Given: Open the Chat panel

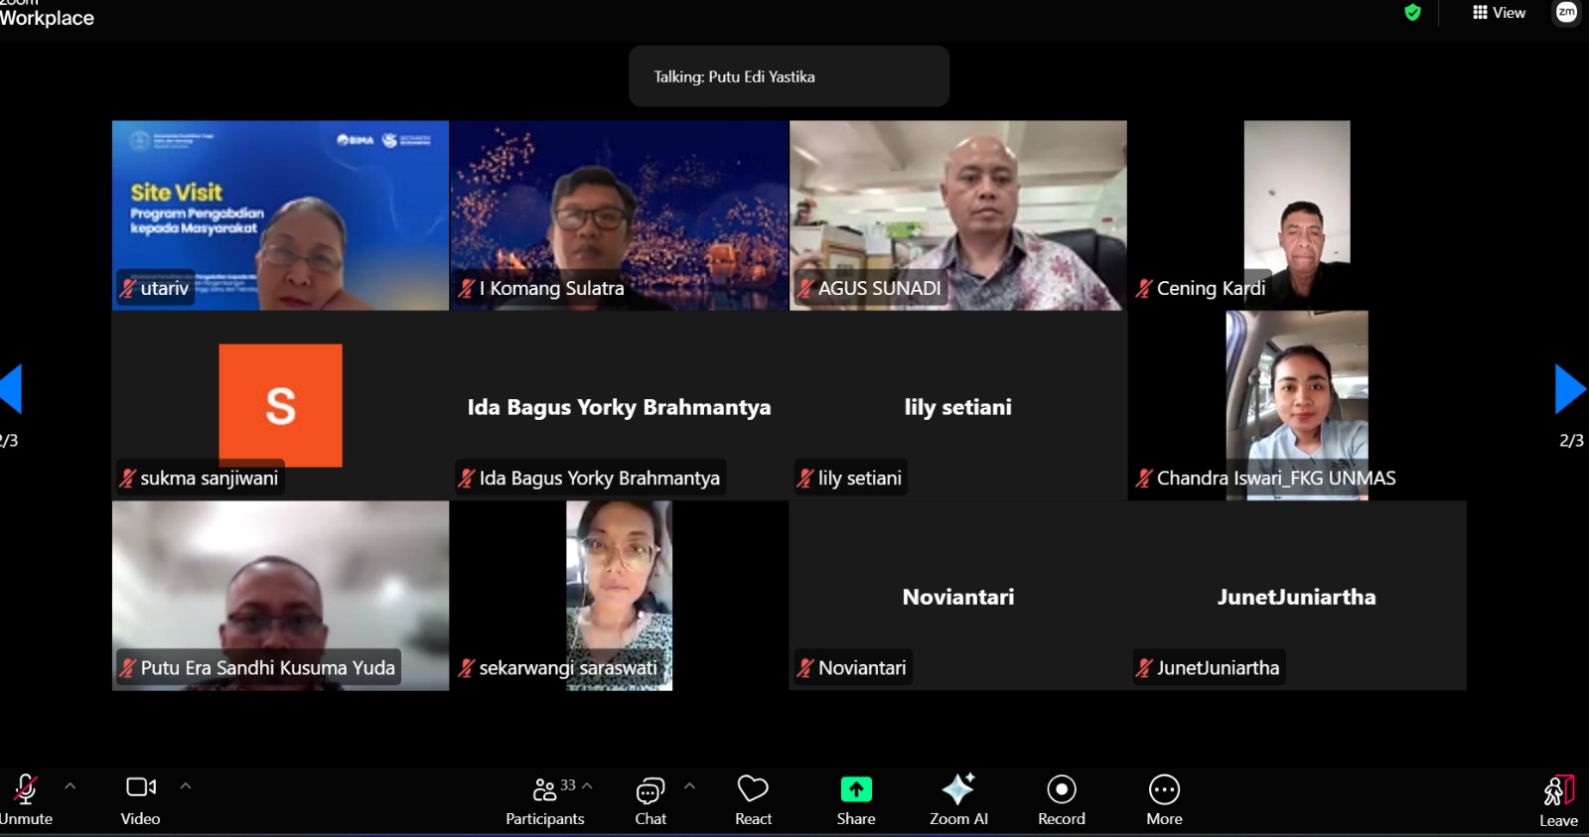Looking at the screenshot, I should pyautogui.click(x=650, y=799).
